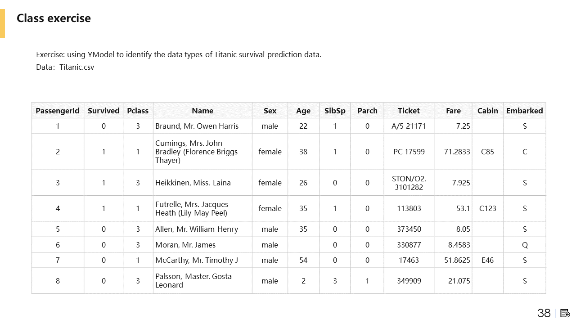The image size is (576, 324).
Task: Click the Name column header
Action: coord(202,111)
